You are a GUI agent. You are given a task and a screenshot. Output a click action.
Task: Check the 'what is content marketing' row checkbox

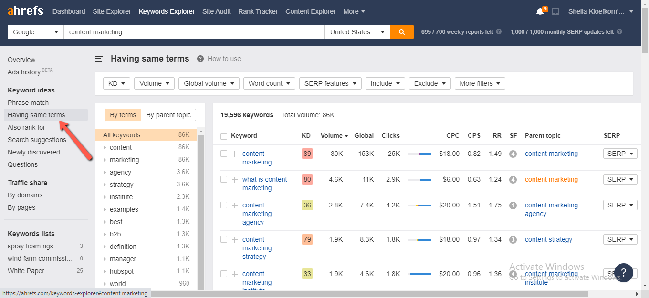[x=224, y=179]
